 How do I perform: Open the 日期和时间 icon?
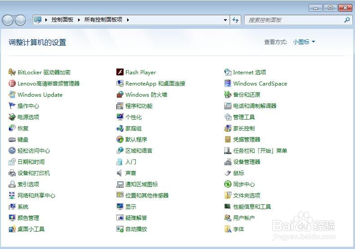coord(12,162)
